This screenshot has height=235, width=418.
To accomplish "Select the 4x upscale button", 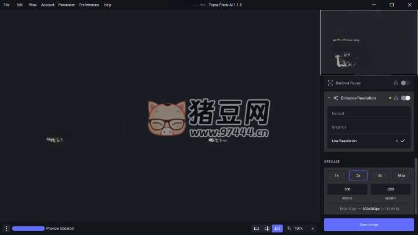I will [380, 175].
